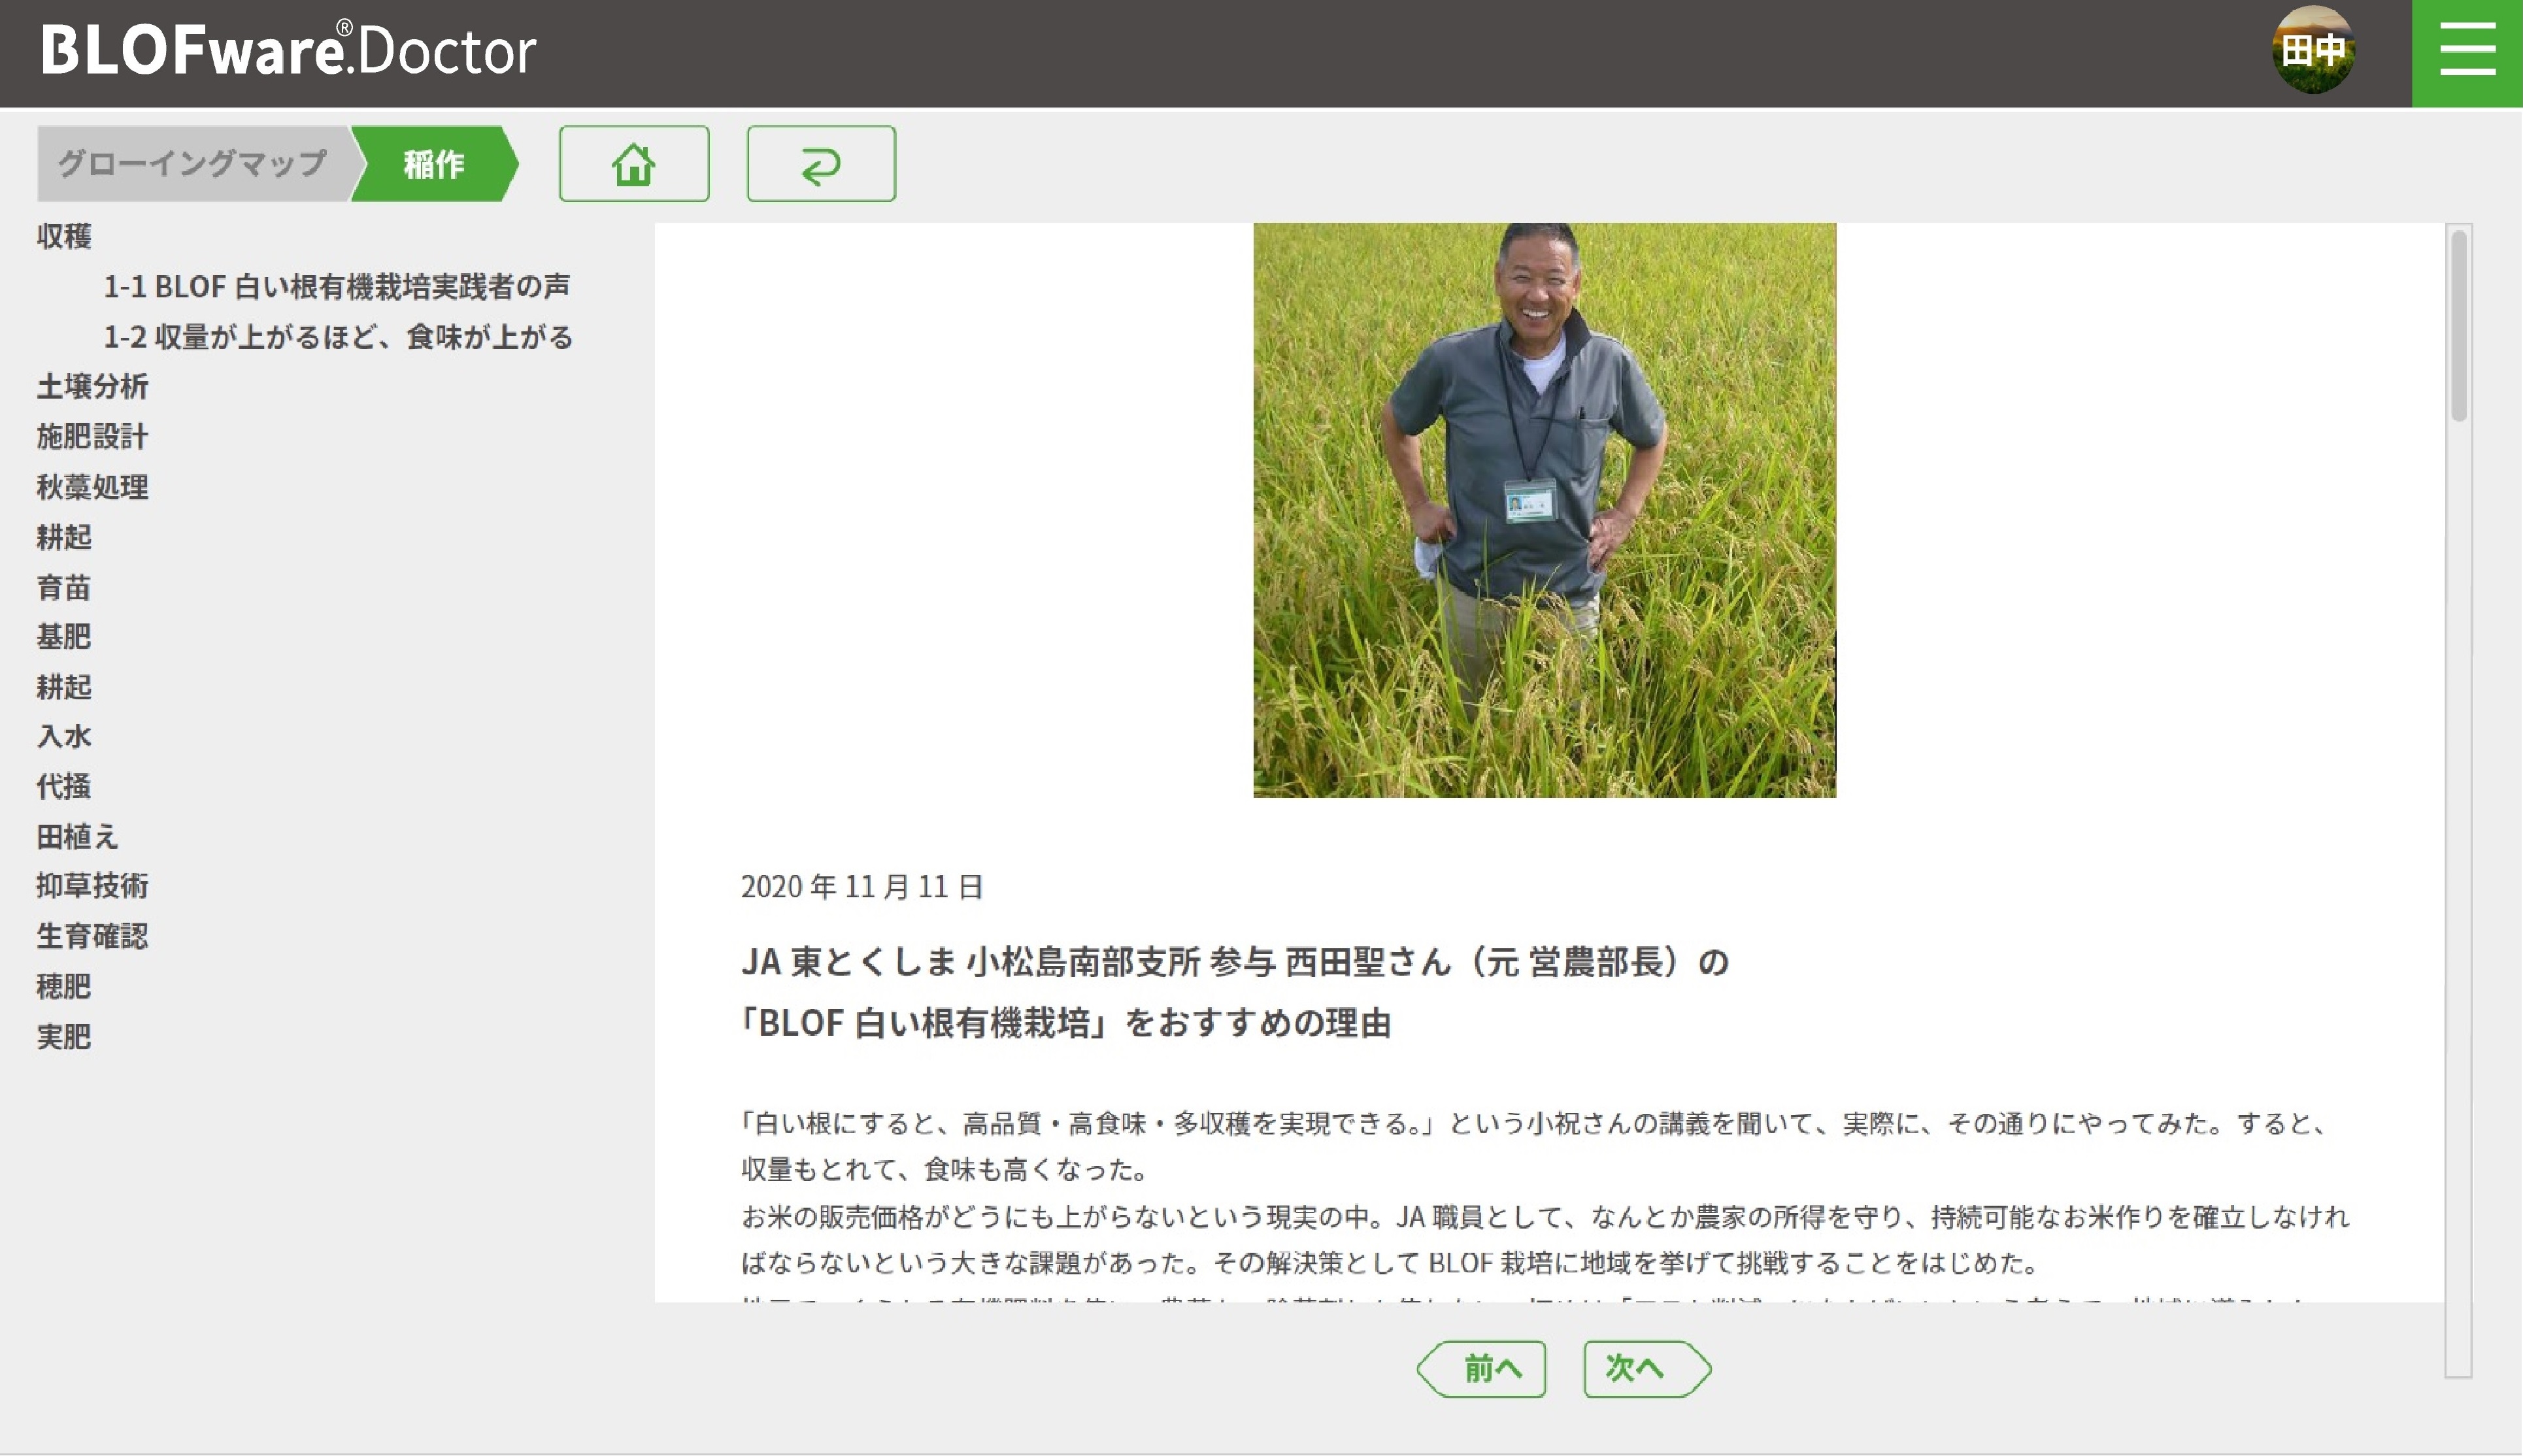Open 1-2 収量が上がるほど、食味が上がる
Viewport: 2523px width, 1456px height.
point(338,337)
